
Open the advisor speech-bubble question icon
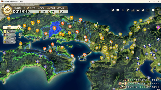(113, 10)
